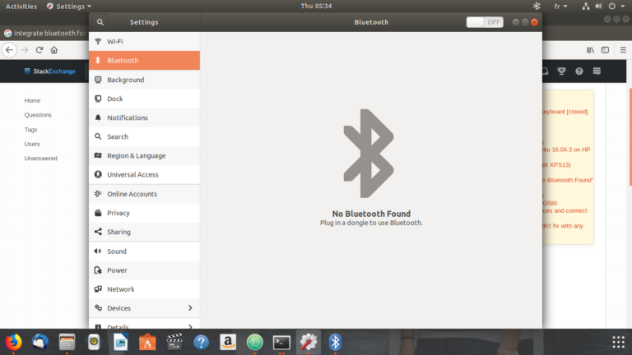Click the Firefox home button

coord(54,50)
